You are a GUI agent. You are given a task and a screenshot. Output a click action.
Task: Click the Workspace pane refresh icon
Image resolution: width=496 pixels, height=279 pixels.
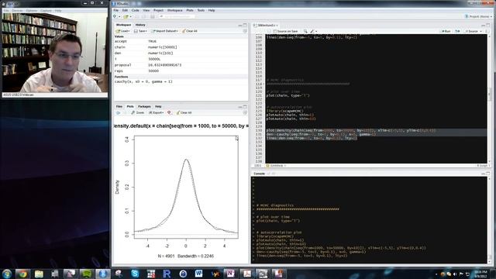pos(245,31)
